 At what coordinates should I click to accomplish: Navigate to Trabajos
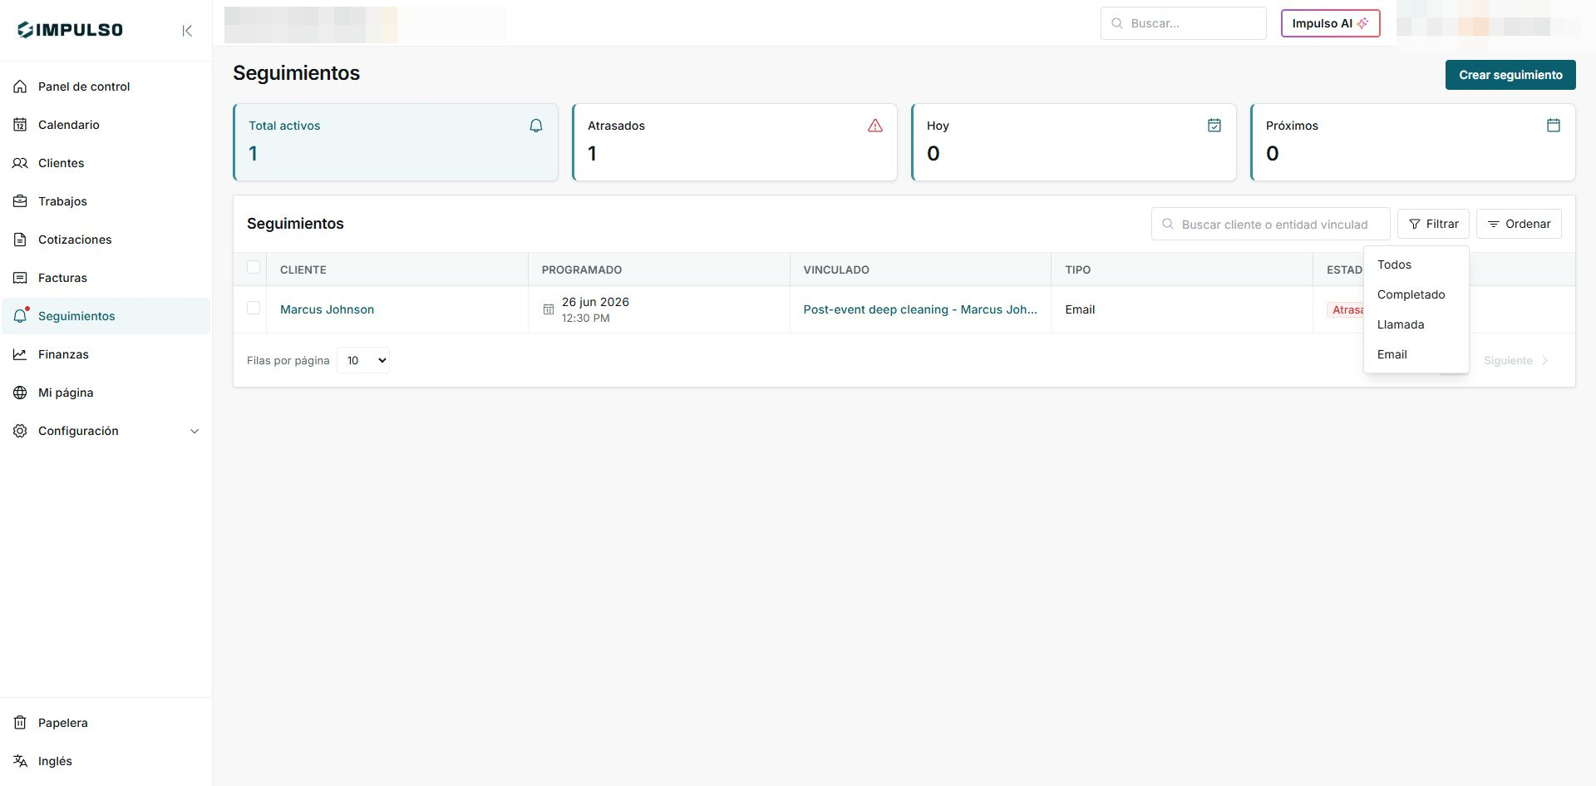[x=106, y=201]
